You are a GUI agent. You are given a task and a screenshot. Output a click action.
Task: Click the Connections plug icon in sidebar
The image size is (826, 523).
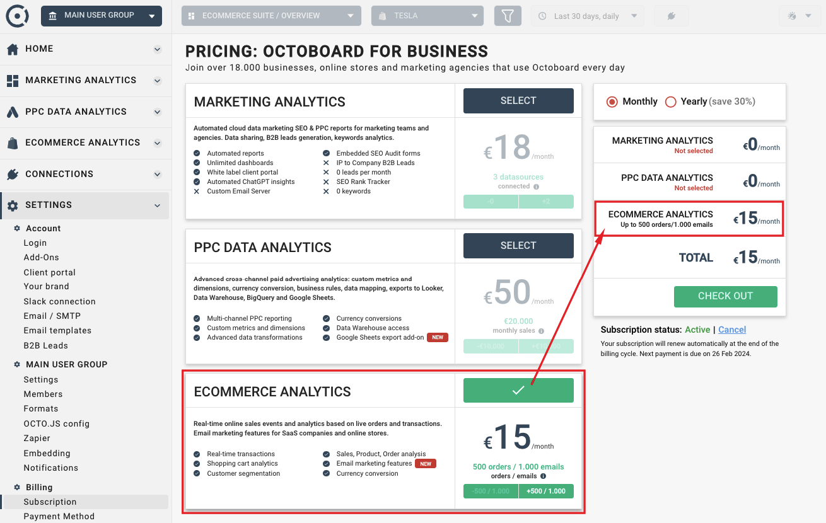(12, 175)
